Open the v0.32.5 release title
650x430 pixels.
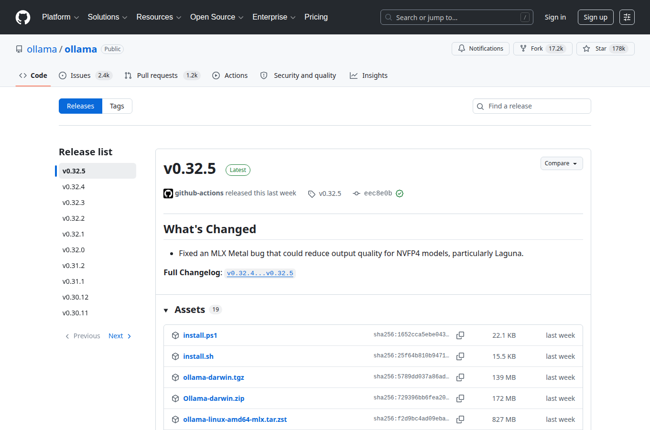[x=190, y=169]
